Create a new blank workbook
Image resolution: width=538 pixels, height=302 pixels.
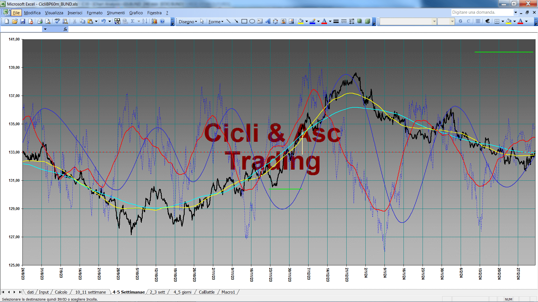pyautogui.click(x=7, y=21)
